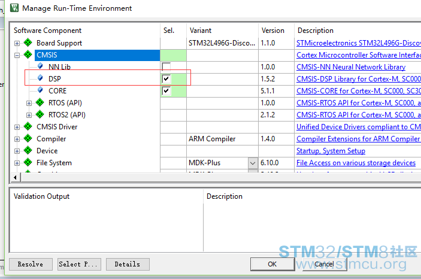Click the Cancel button
421x279 pixels.
[x=325, y=264]
